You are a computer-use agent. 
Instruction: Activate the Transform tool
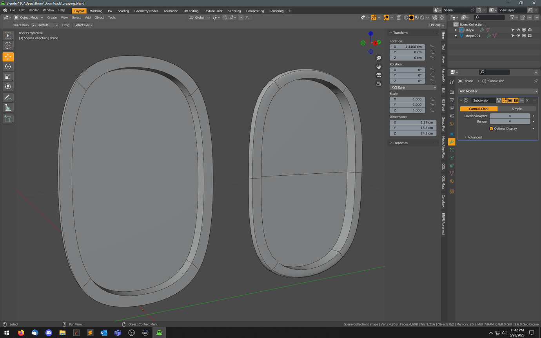(8, 86)
